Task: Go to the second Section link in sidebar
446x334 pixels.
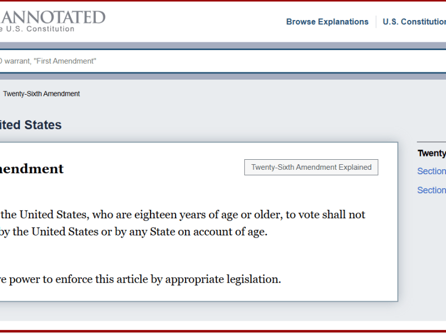Action: pos(431,190)
